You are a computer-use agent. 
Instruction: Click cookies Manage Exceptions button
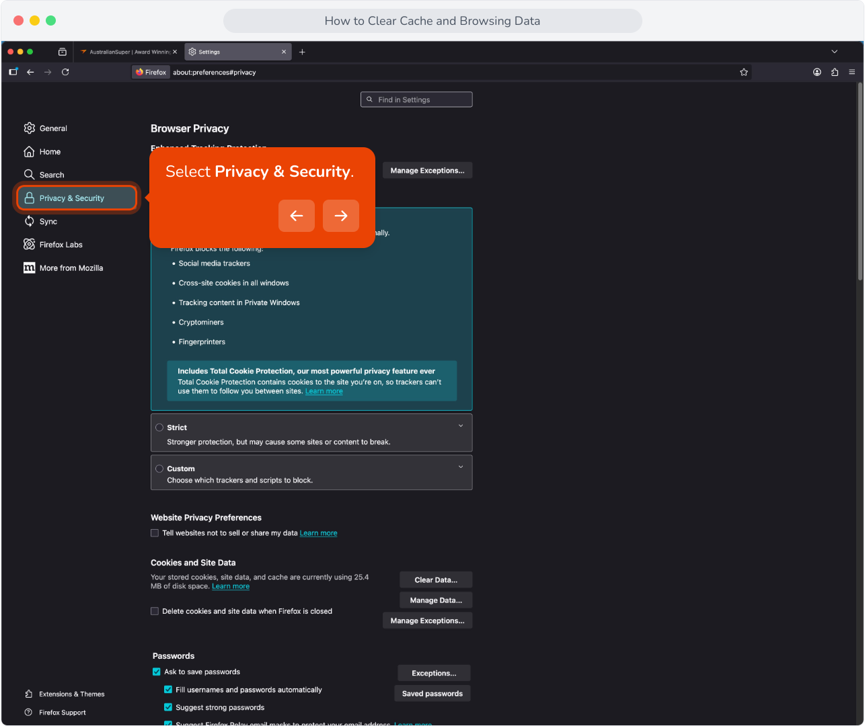428,620
